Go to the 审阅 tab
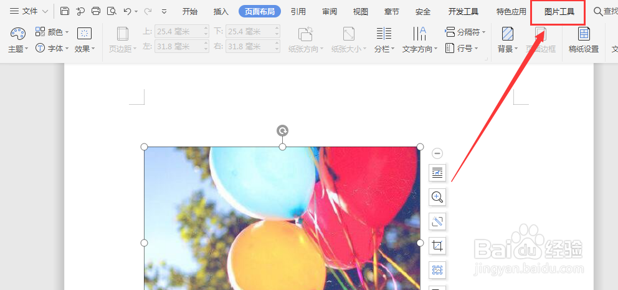 tap(330, 11)
